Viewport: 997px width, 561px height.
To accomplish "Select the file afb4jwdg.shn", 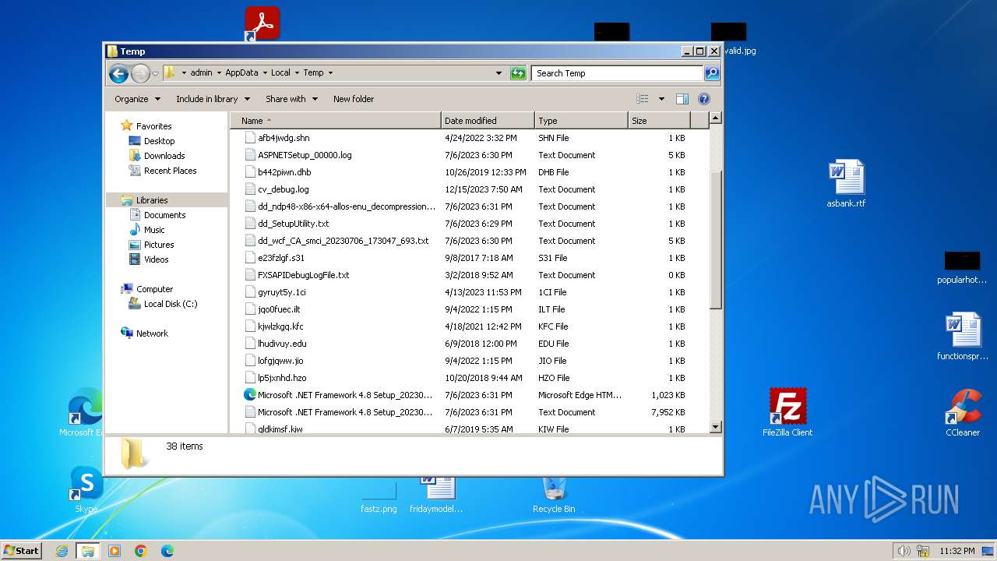I will pos(284,138).
